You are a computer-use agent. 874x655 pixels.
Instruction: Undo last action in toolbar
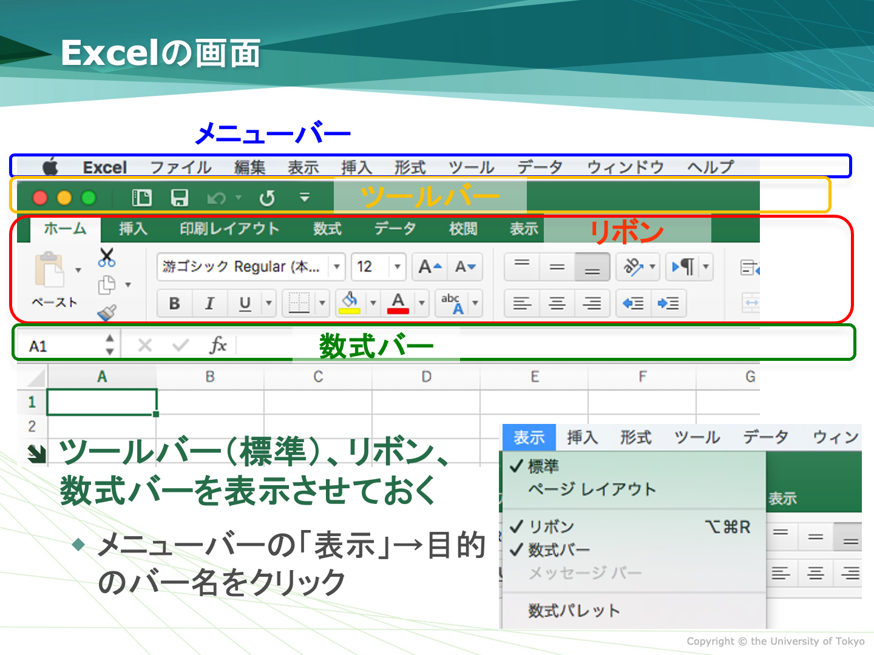point(216,198)
